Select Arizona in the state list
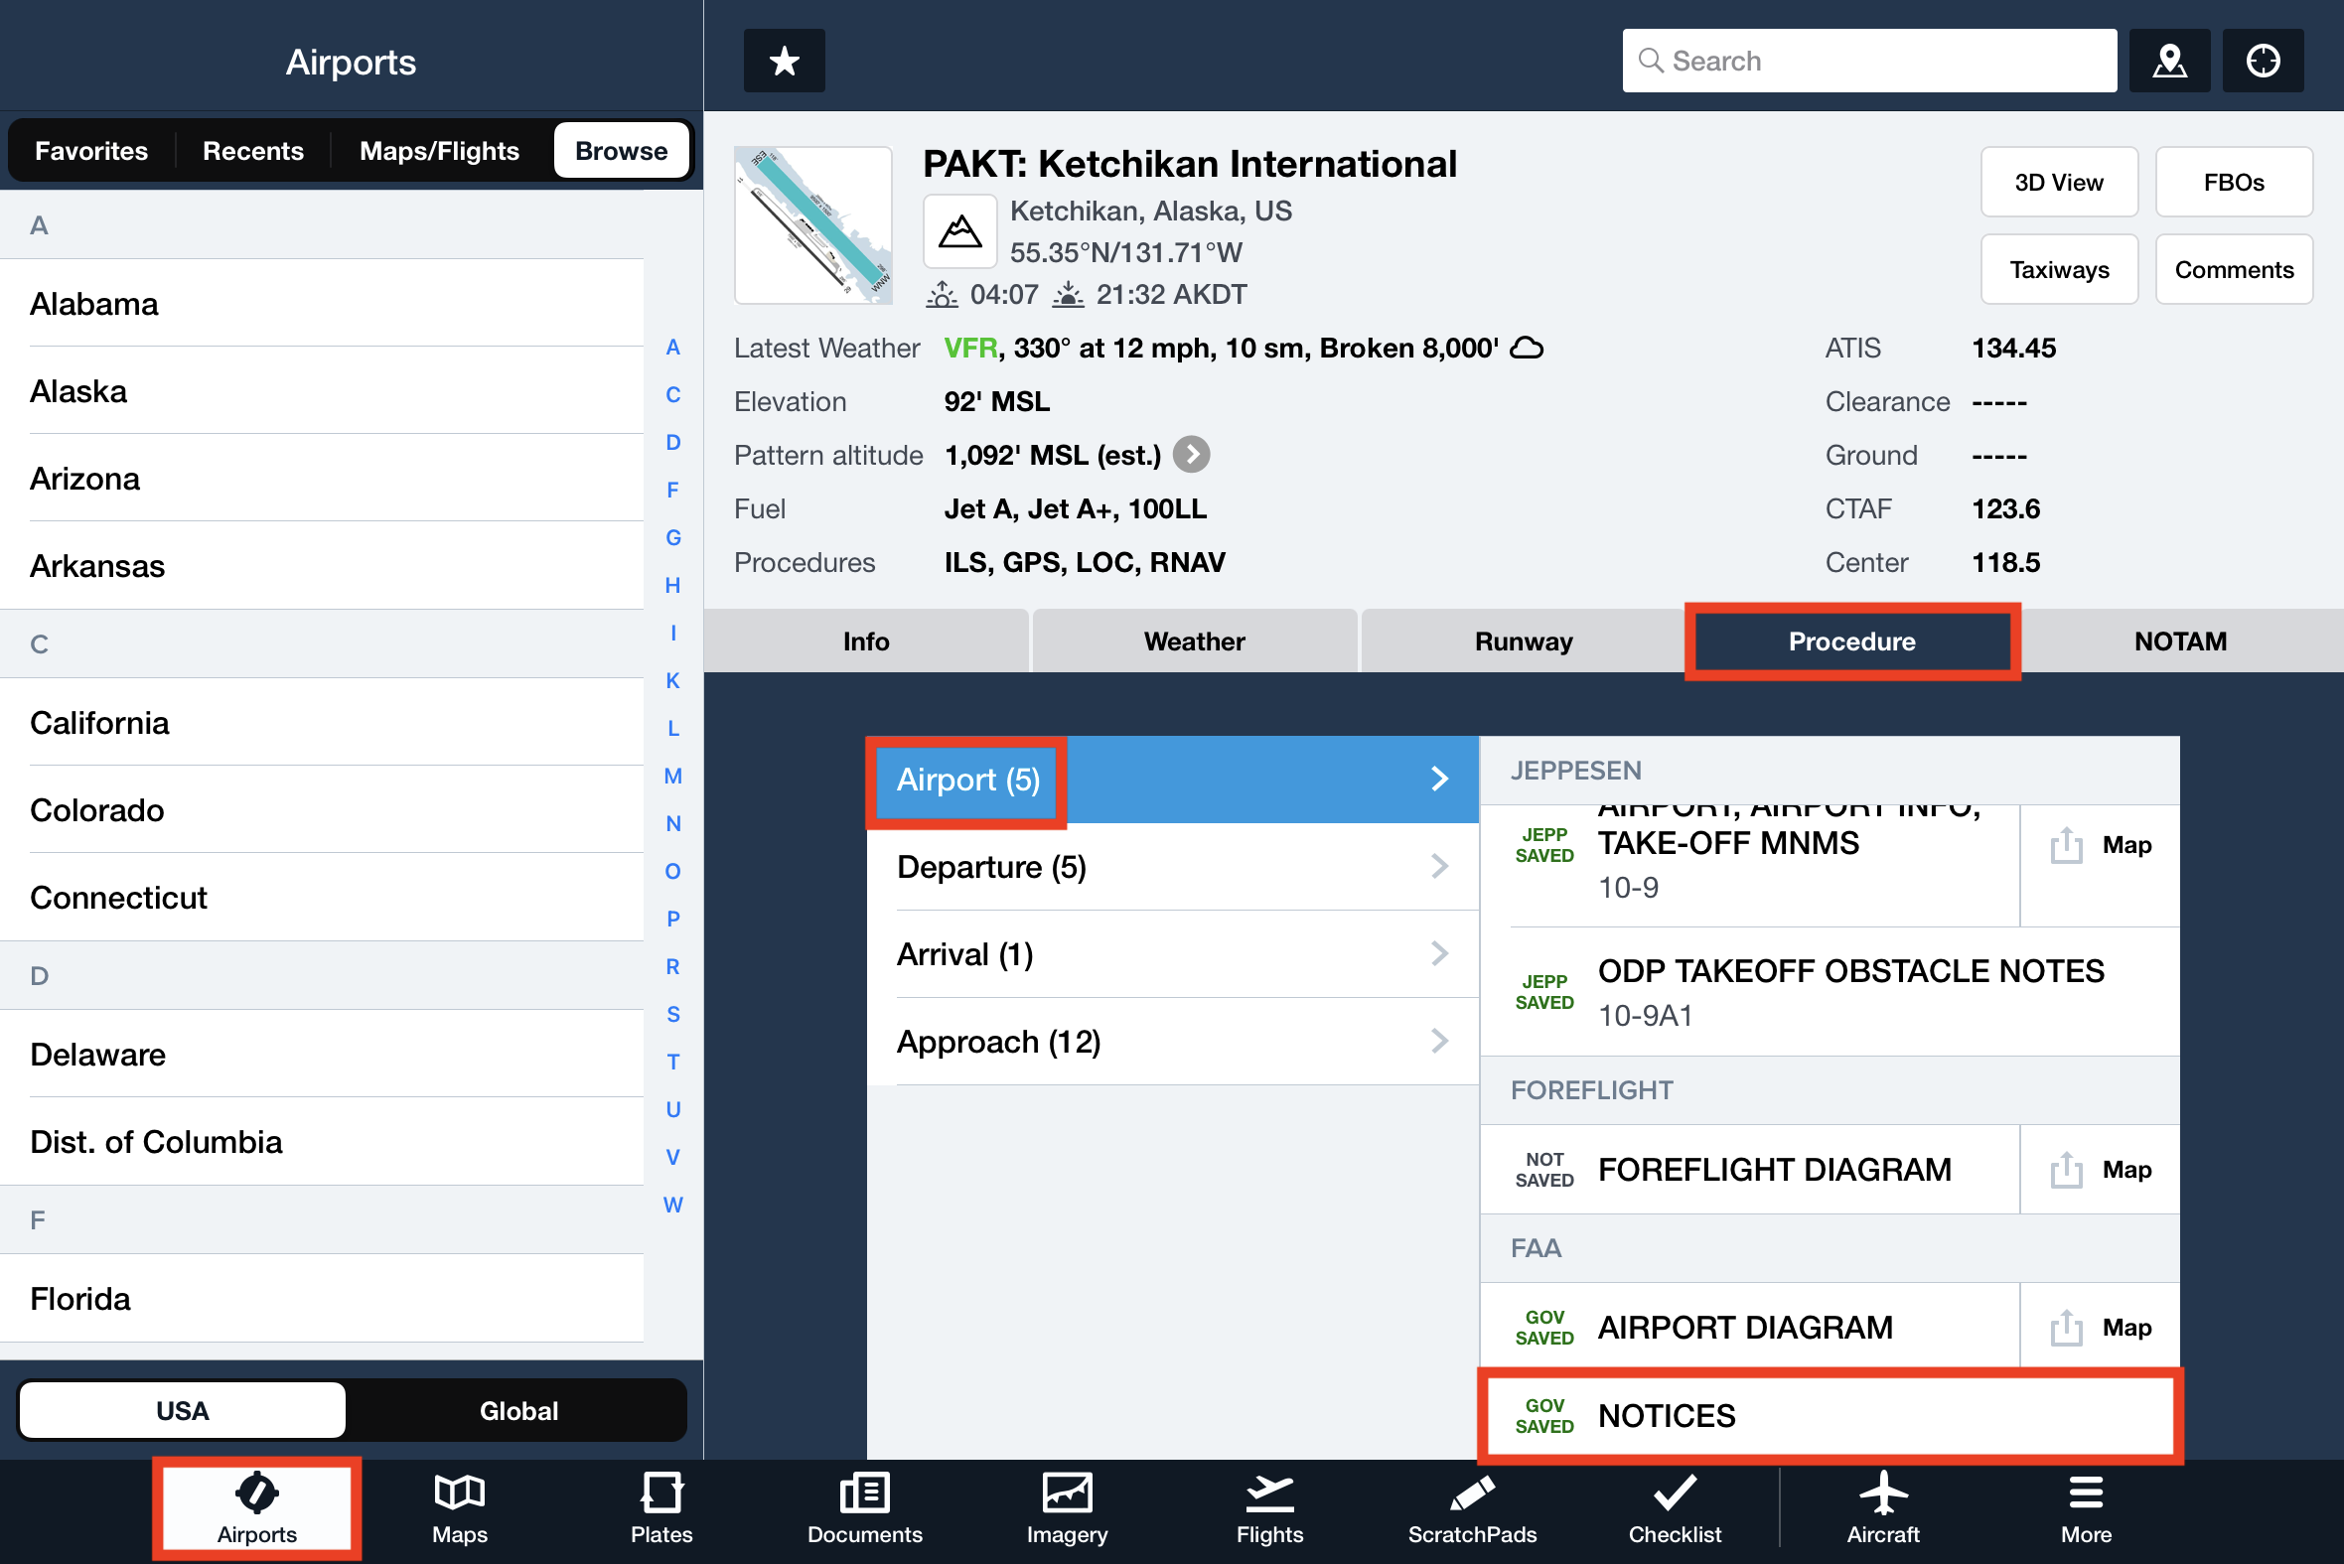 [x=321, y=479]
